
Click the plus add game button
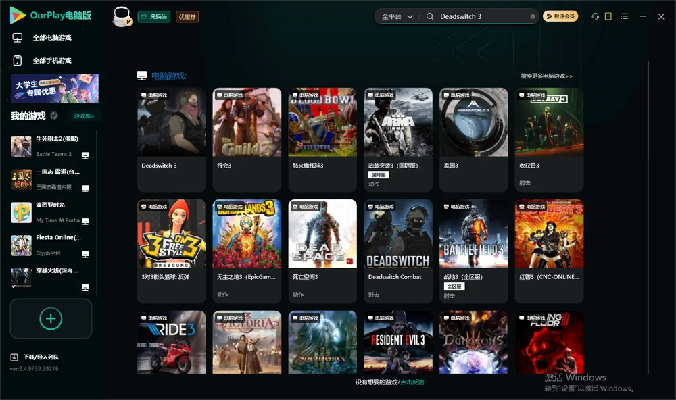(51, 318)
